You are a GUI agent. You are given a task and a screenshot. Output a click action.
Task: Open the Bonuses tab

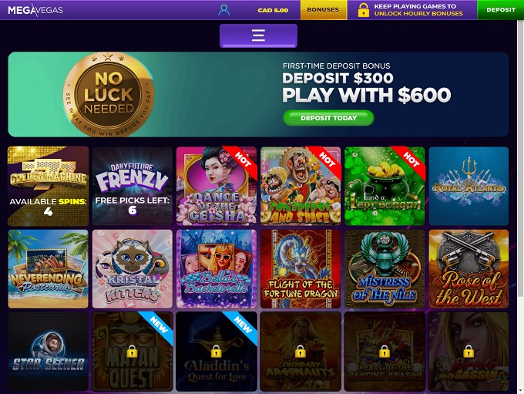tap(323, 10)
